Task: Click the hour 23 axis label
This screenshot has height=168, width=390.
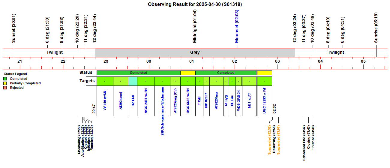Action: coord(106,61)
